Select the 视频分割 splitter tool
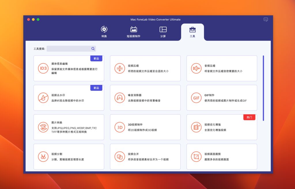The height and width of the screenshot is (189, 295). (x=69, y=156)
